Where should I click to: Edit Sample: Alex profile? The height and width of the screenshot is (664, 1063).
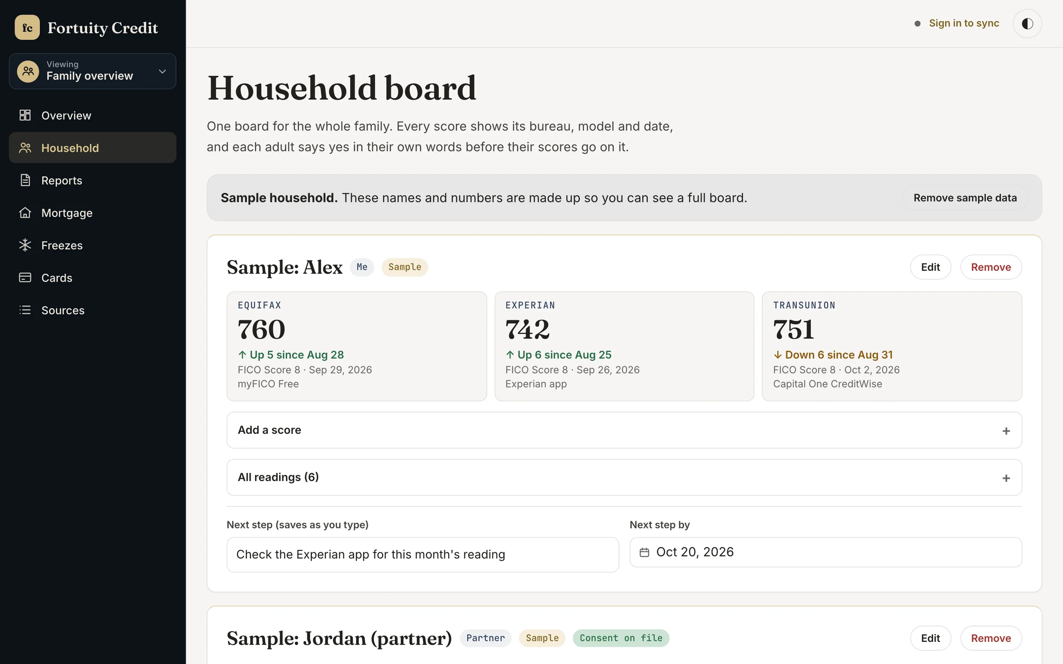click(x=930, y=267)
